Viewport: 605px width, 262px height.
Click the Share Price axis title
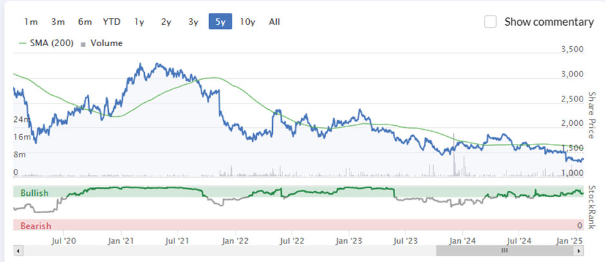591,115
